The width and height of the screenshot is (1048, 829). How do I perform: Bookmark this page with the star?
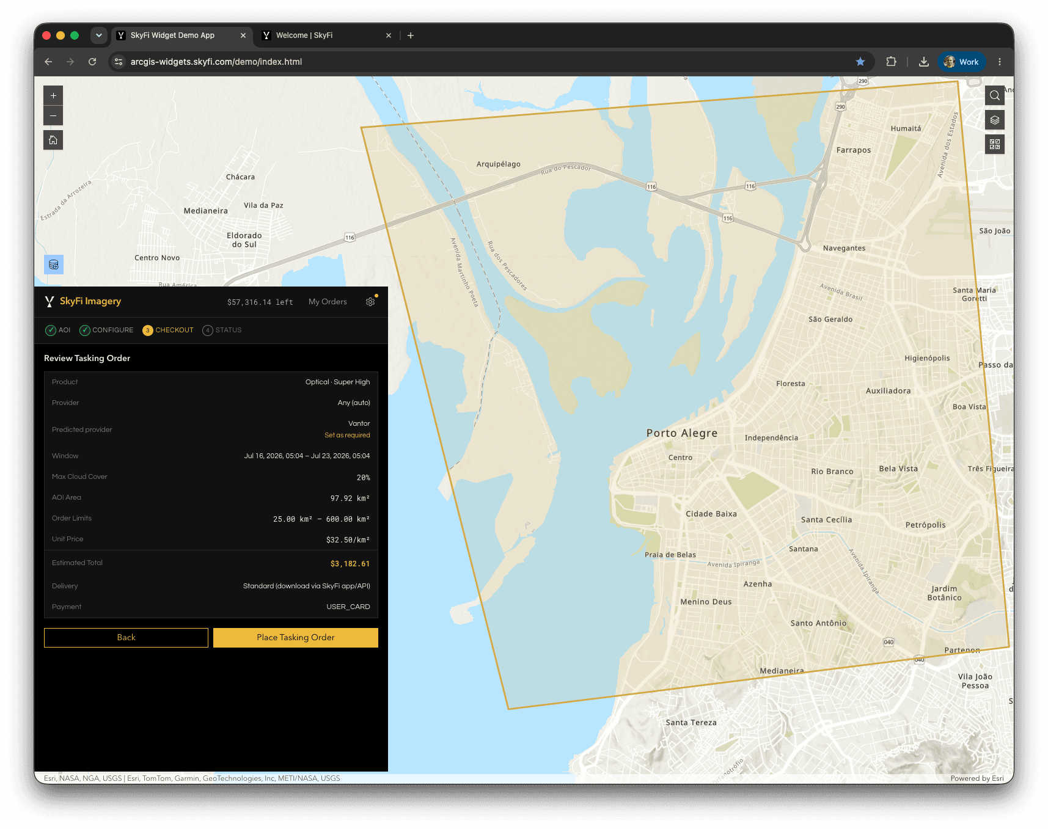pyautogui.click(x=860, y=62)
